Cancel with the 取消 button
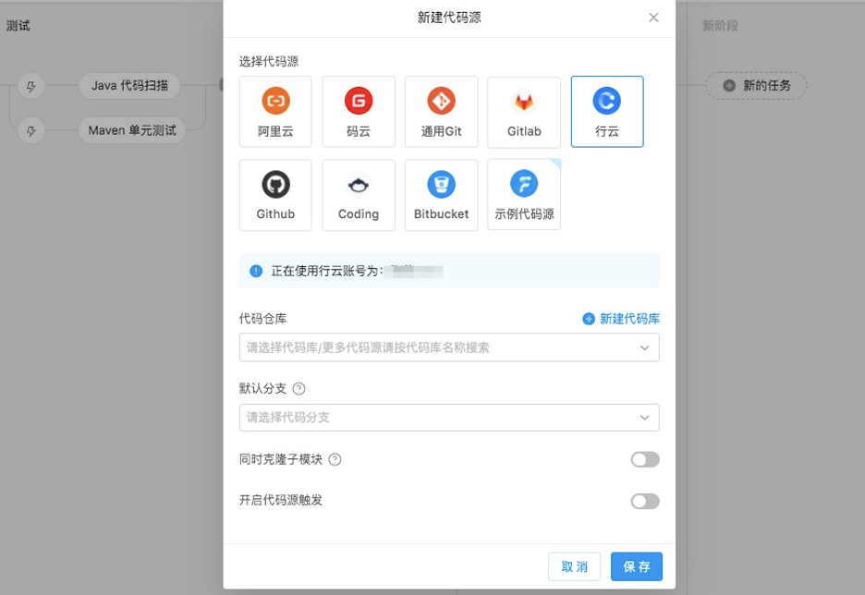This screenshot has width=865, height=595. (x=574, y=566)
